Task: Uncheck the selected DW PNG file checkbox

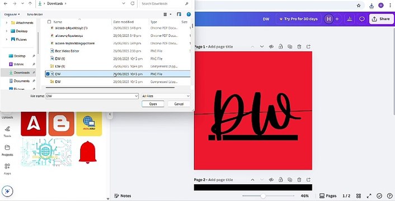Action: (48, 74)
